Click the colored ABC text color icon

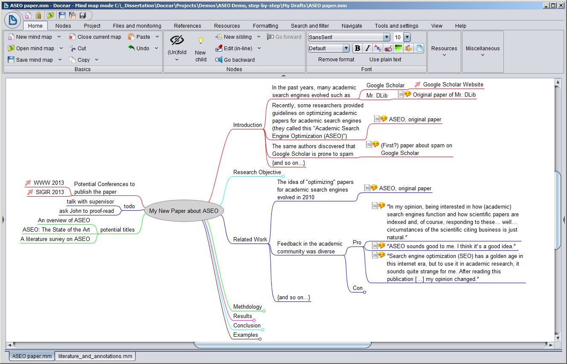point(378,48)
